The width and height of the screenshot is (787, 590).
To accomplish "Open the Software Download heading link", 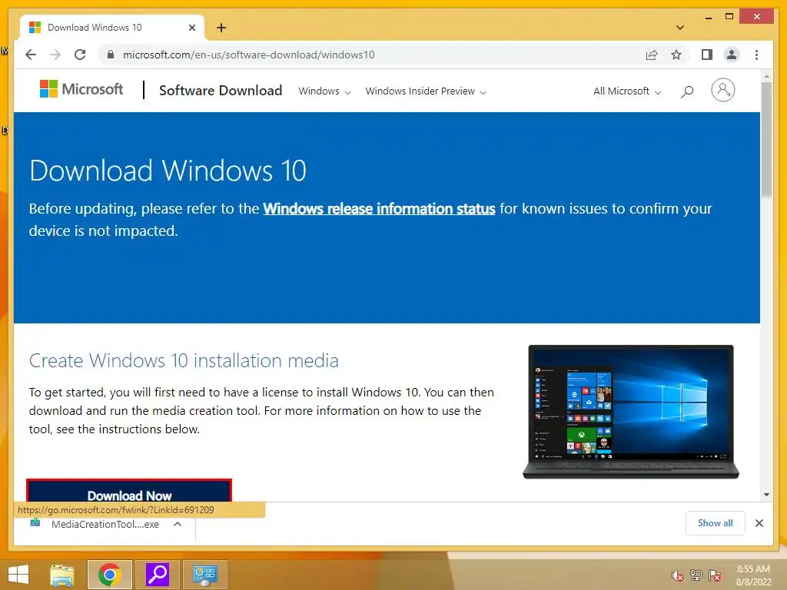I will (221, 91).
